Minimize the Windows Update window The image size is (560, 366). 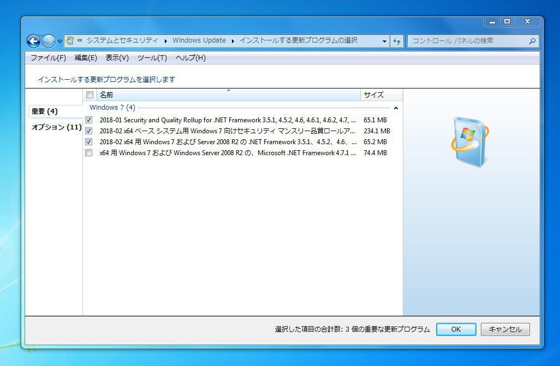click(x=492, y=22)
